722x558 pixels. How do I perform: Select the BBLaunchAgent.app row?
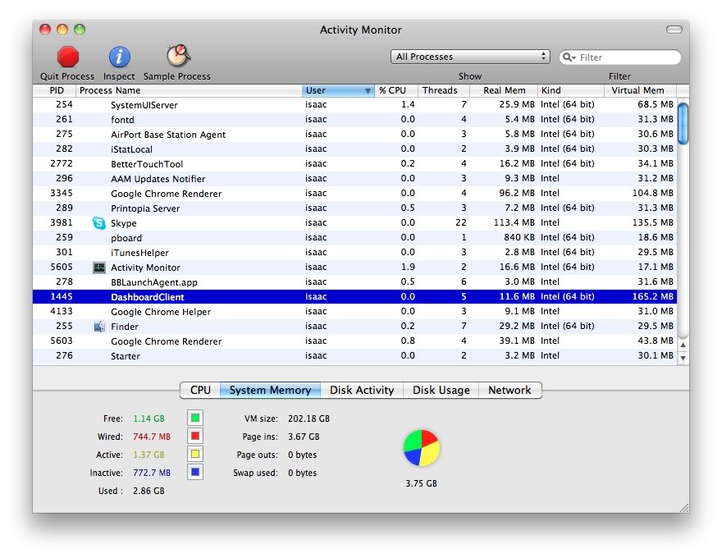(354, 281)
